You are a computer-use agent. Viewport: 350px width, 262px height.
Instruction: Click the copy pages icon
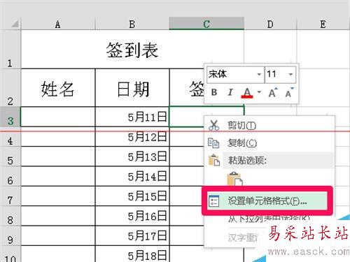pyautogui.click(x=213, y=143)
